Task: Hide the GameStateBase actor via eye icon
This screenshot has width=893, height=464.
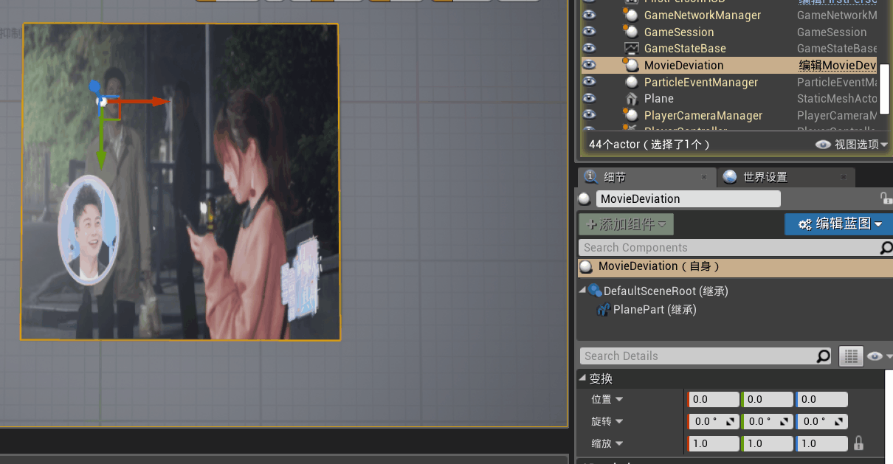Action: click(x=589, y=48)
